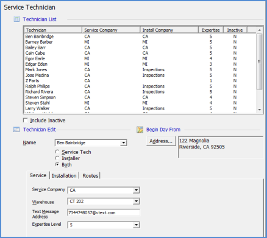
Task: Click the Technician Edit heading
Action: tap(40, 130)
